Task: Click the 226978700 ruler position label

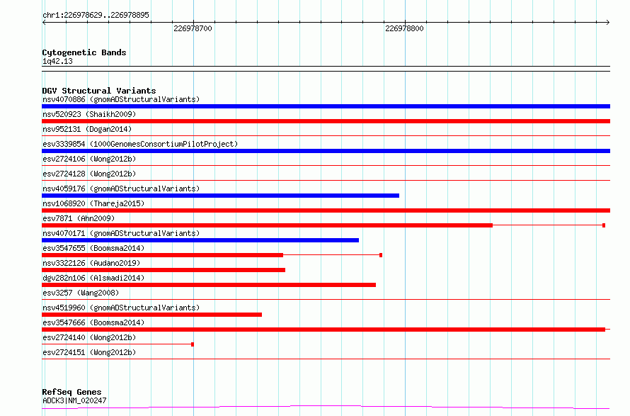Action: click(193, 28)
